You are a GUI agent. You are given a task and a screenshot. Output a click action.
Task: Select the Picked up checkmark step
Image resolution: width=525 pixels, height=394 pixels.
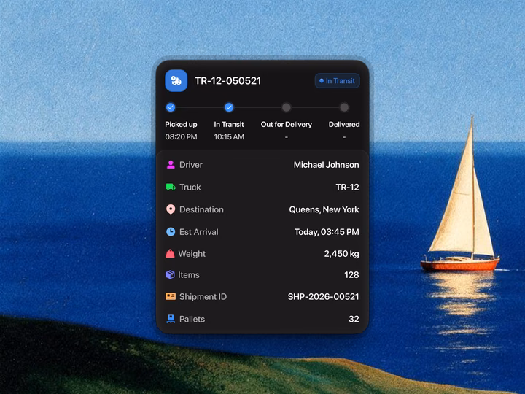[171, 107]
